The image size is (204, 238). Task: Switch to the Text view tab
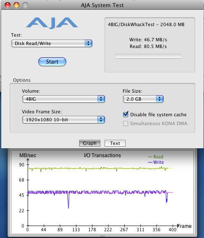pyautogui.click(x=115, y=143)
